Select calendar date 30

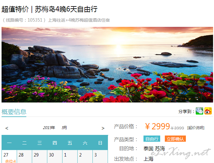pos(55,157)
